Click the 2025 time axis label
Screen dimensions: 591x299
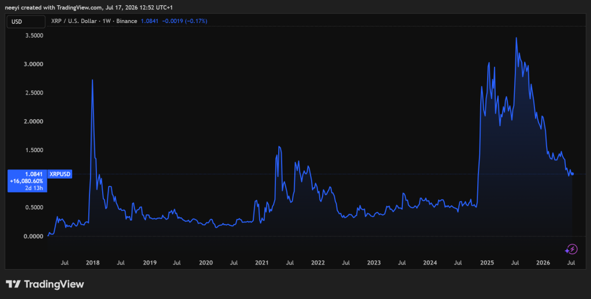[x=487, y=263]
